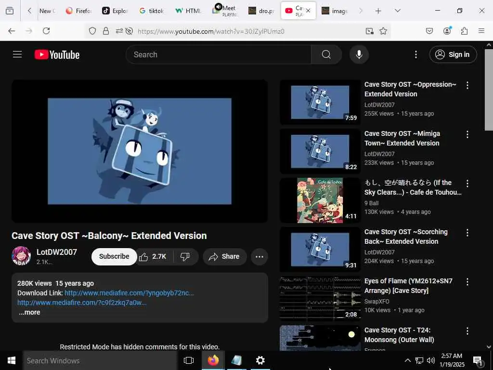The width and height of the screenshot is (493, 370).
Task: Close the active YouTube tab
Action: click(308, 11)
